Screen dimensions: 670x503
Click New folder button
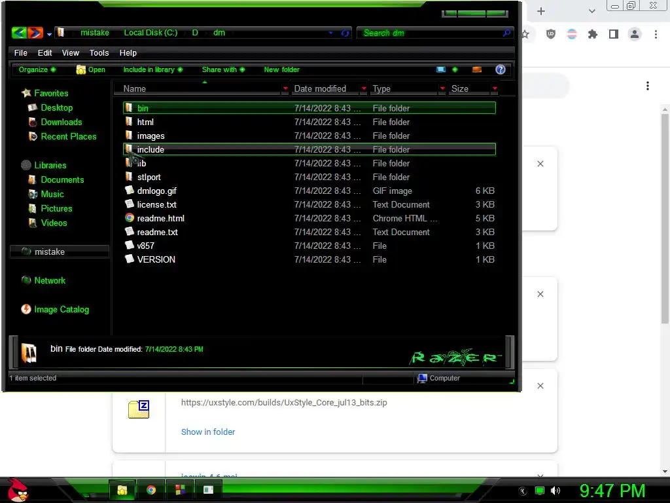pos(281,69)
